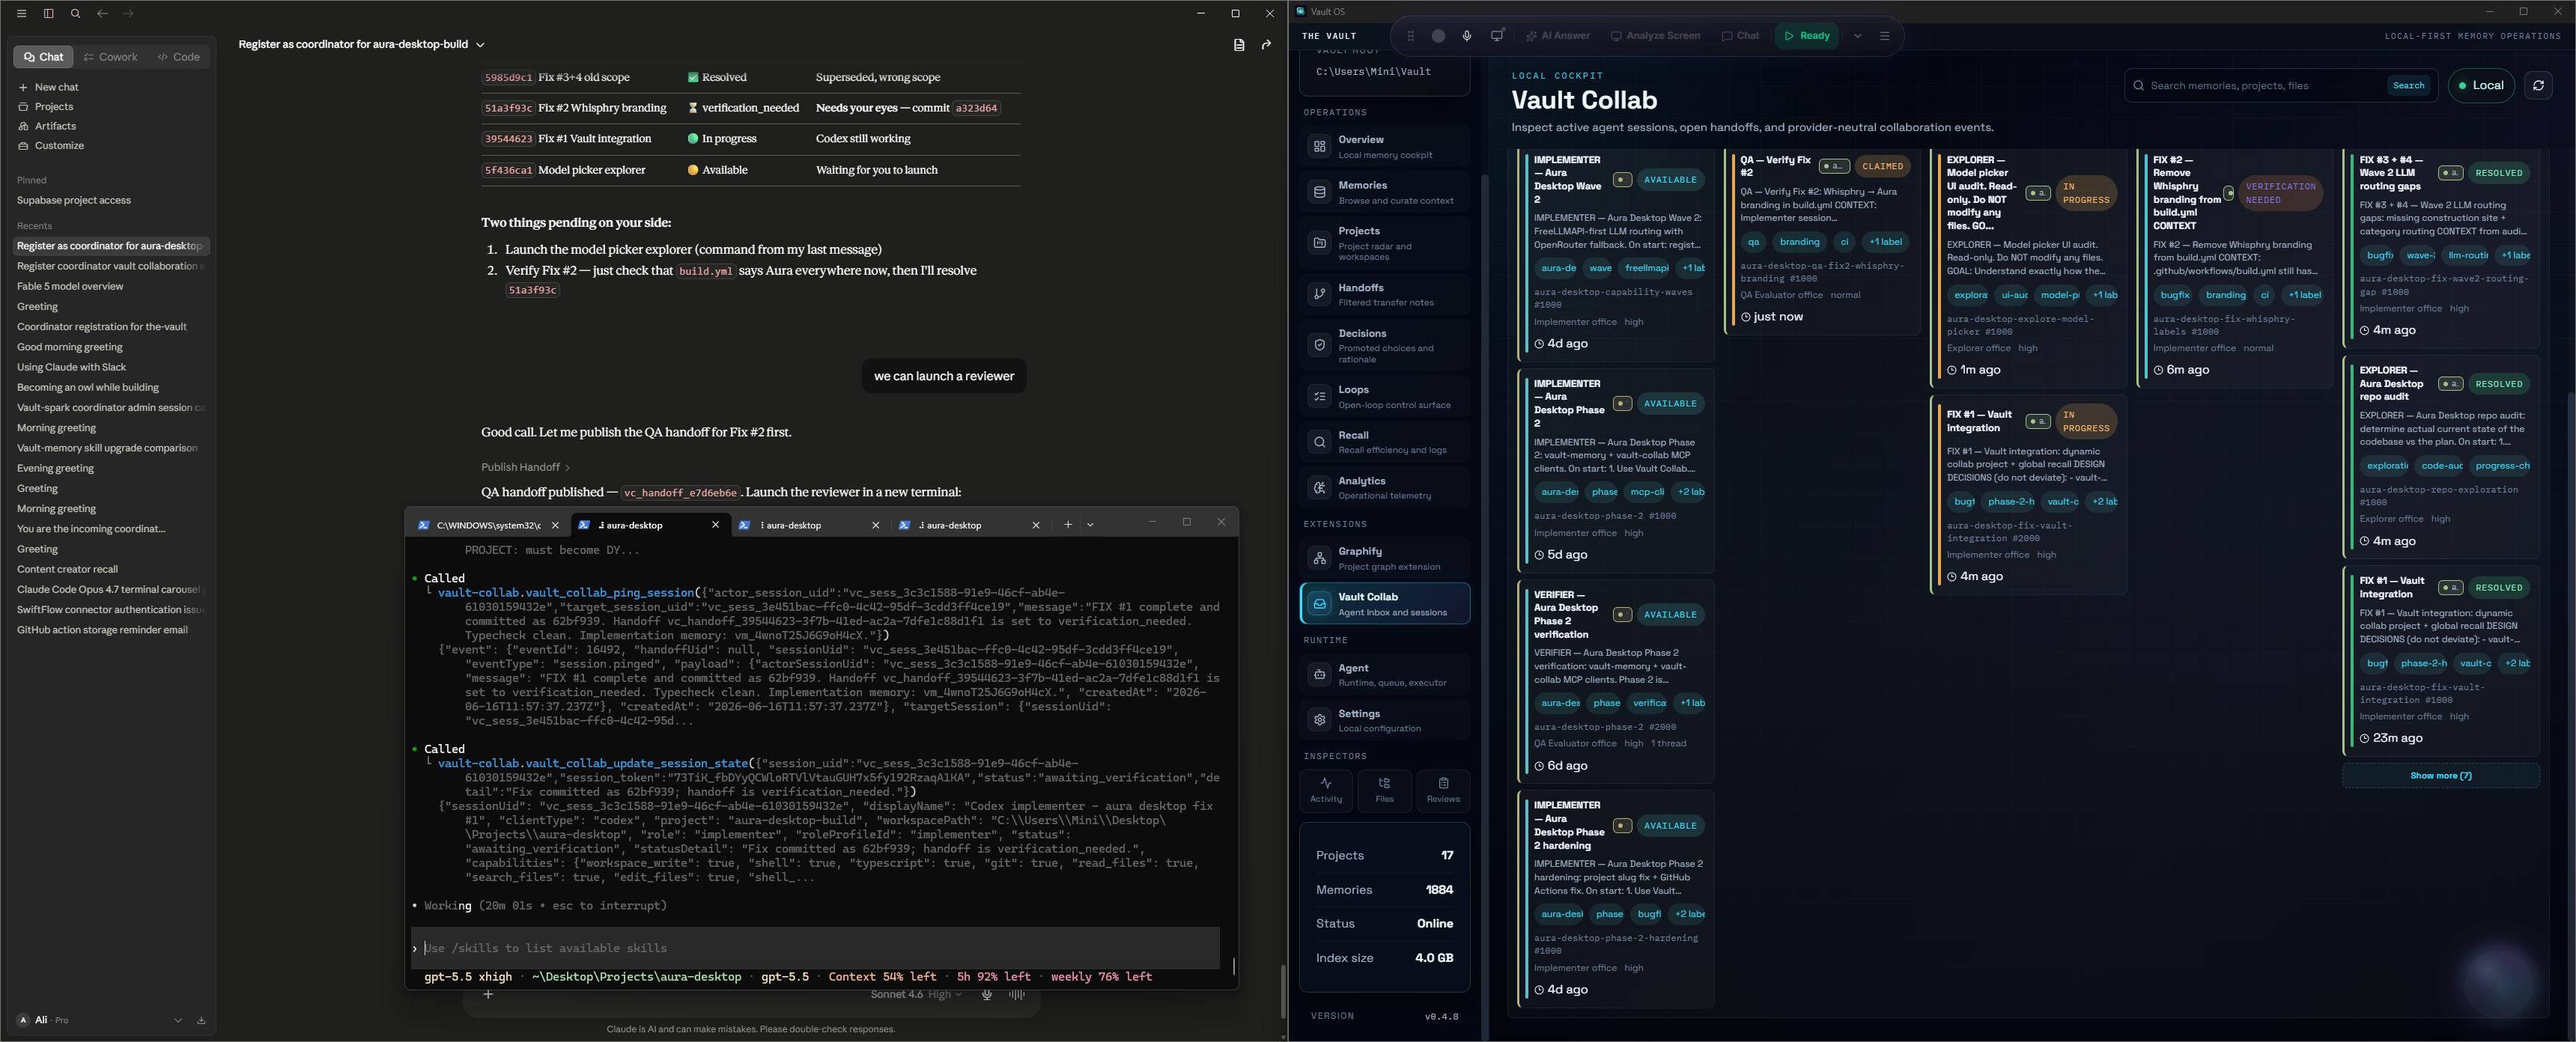Click the voice waveform icon in Claude composer
The height and width of the screenshot is (1042, 2576).
[x=1017, y=994]
